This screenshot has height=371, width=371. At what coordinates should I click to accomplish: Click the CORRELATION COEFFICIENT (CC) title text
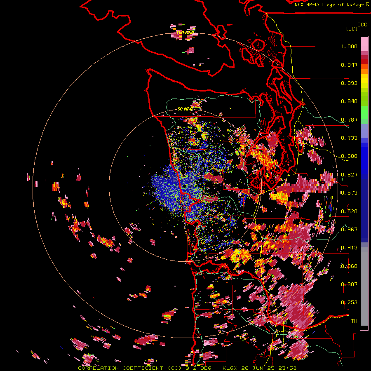130,368
